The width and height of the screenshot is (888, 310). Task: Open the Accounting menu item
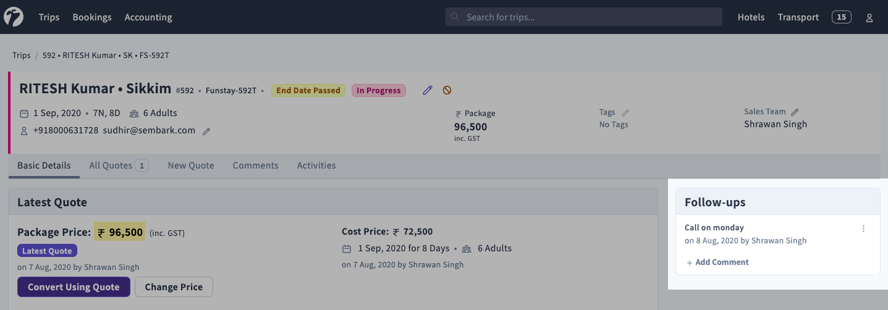point(148,17)
